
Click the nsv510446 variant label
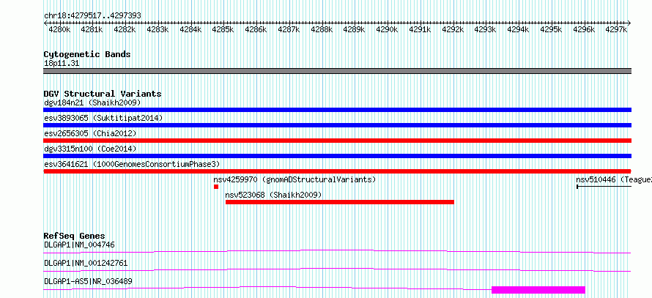click(614, 179)
